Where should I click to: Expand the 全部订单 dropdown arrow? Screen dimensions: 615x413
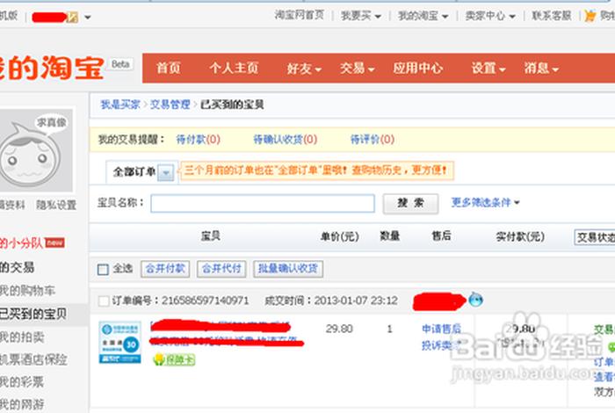coord(166,172)
